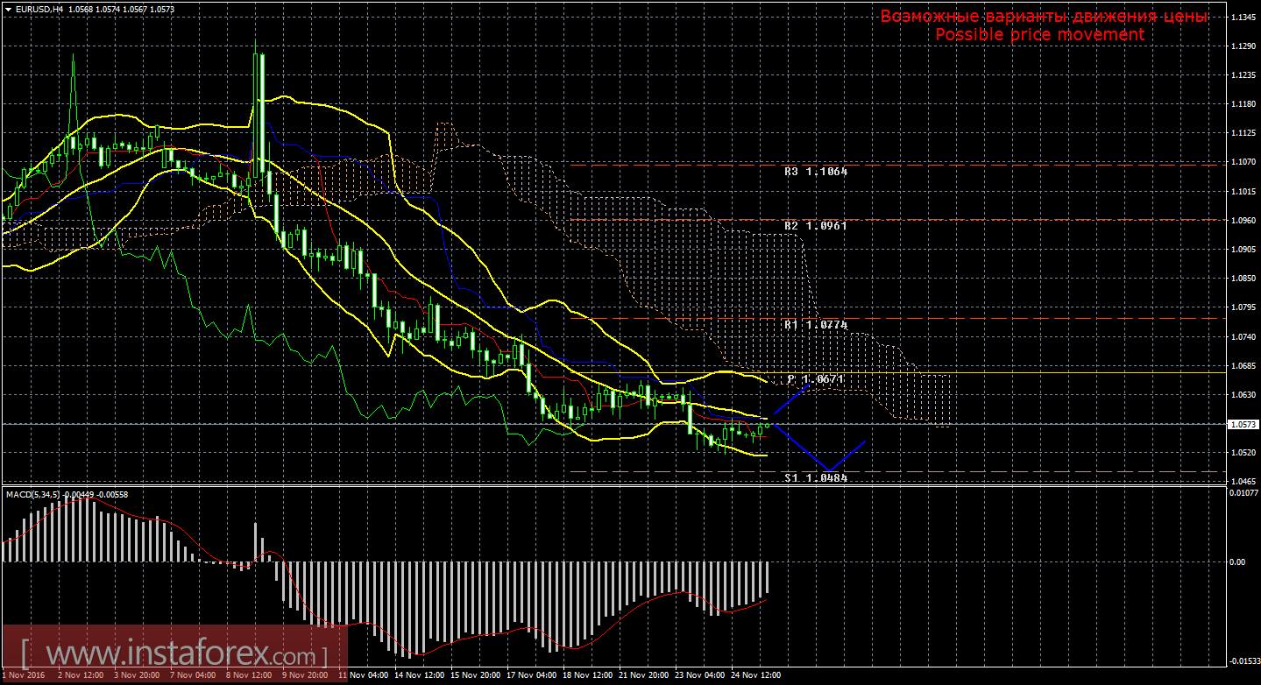Click the Russian 'Возможные варианты движения цены' title
The image size is (1261, 685).
[x=1044, y=17]
